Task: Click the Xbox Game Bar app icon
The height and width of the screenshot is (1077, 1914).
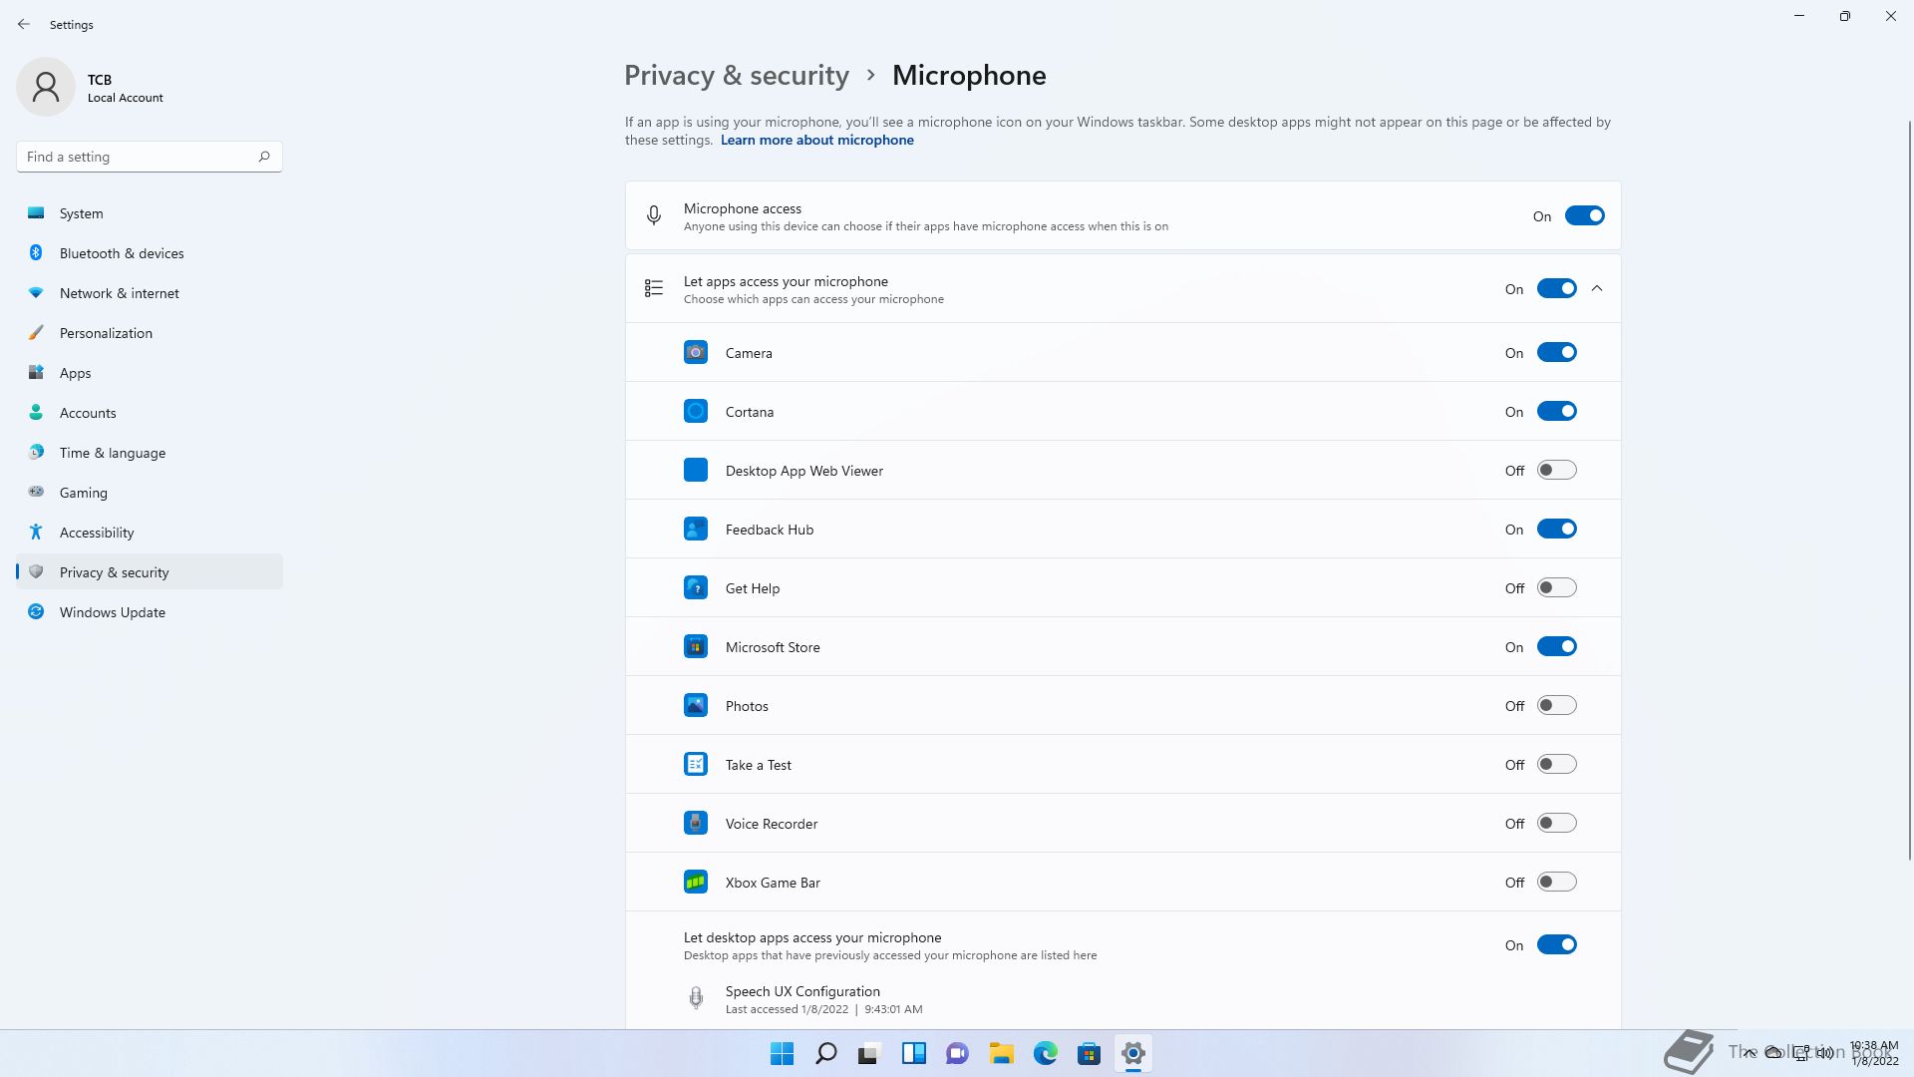Action: [696, 882]
